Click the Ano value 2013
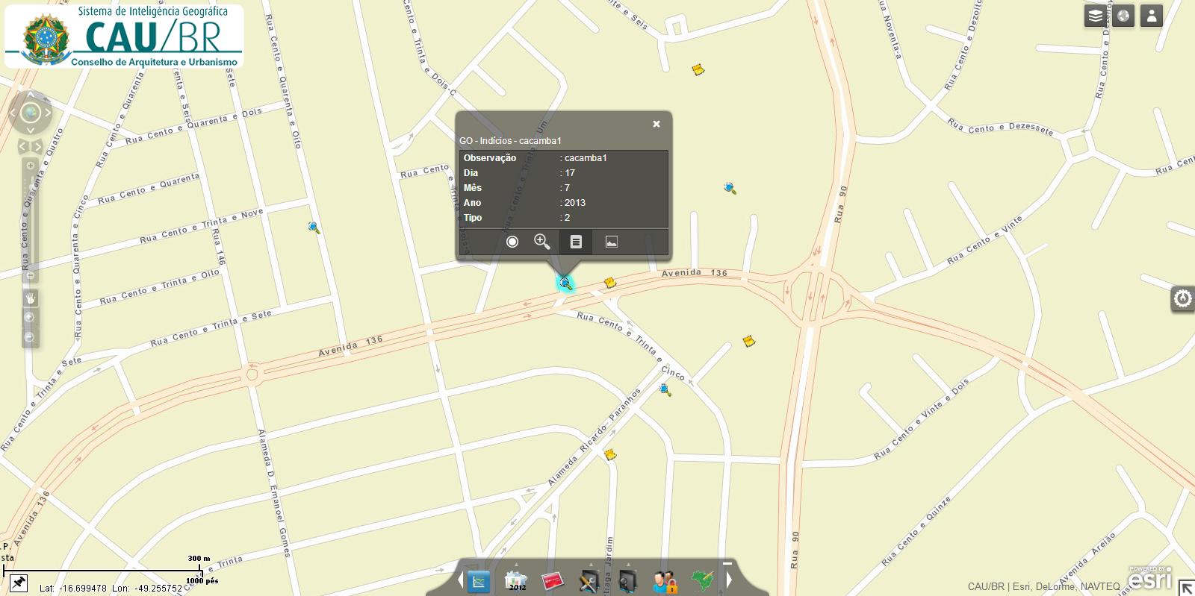Viewport: 1195px width, 596px height. coord(575,202)
